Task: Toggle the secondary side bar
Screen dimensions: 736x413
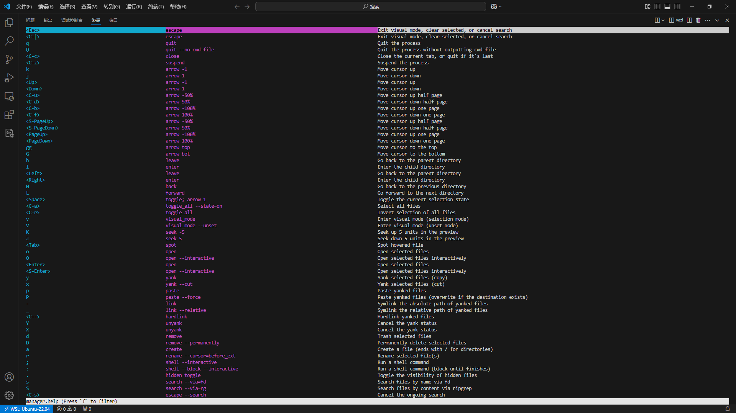Action: pos(677,7)
